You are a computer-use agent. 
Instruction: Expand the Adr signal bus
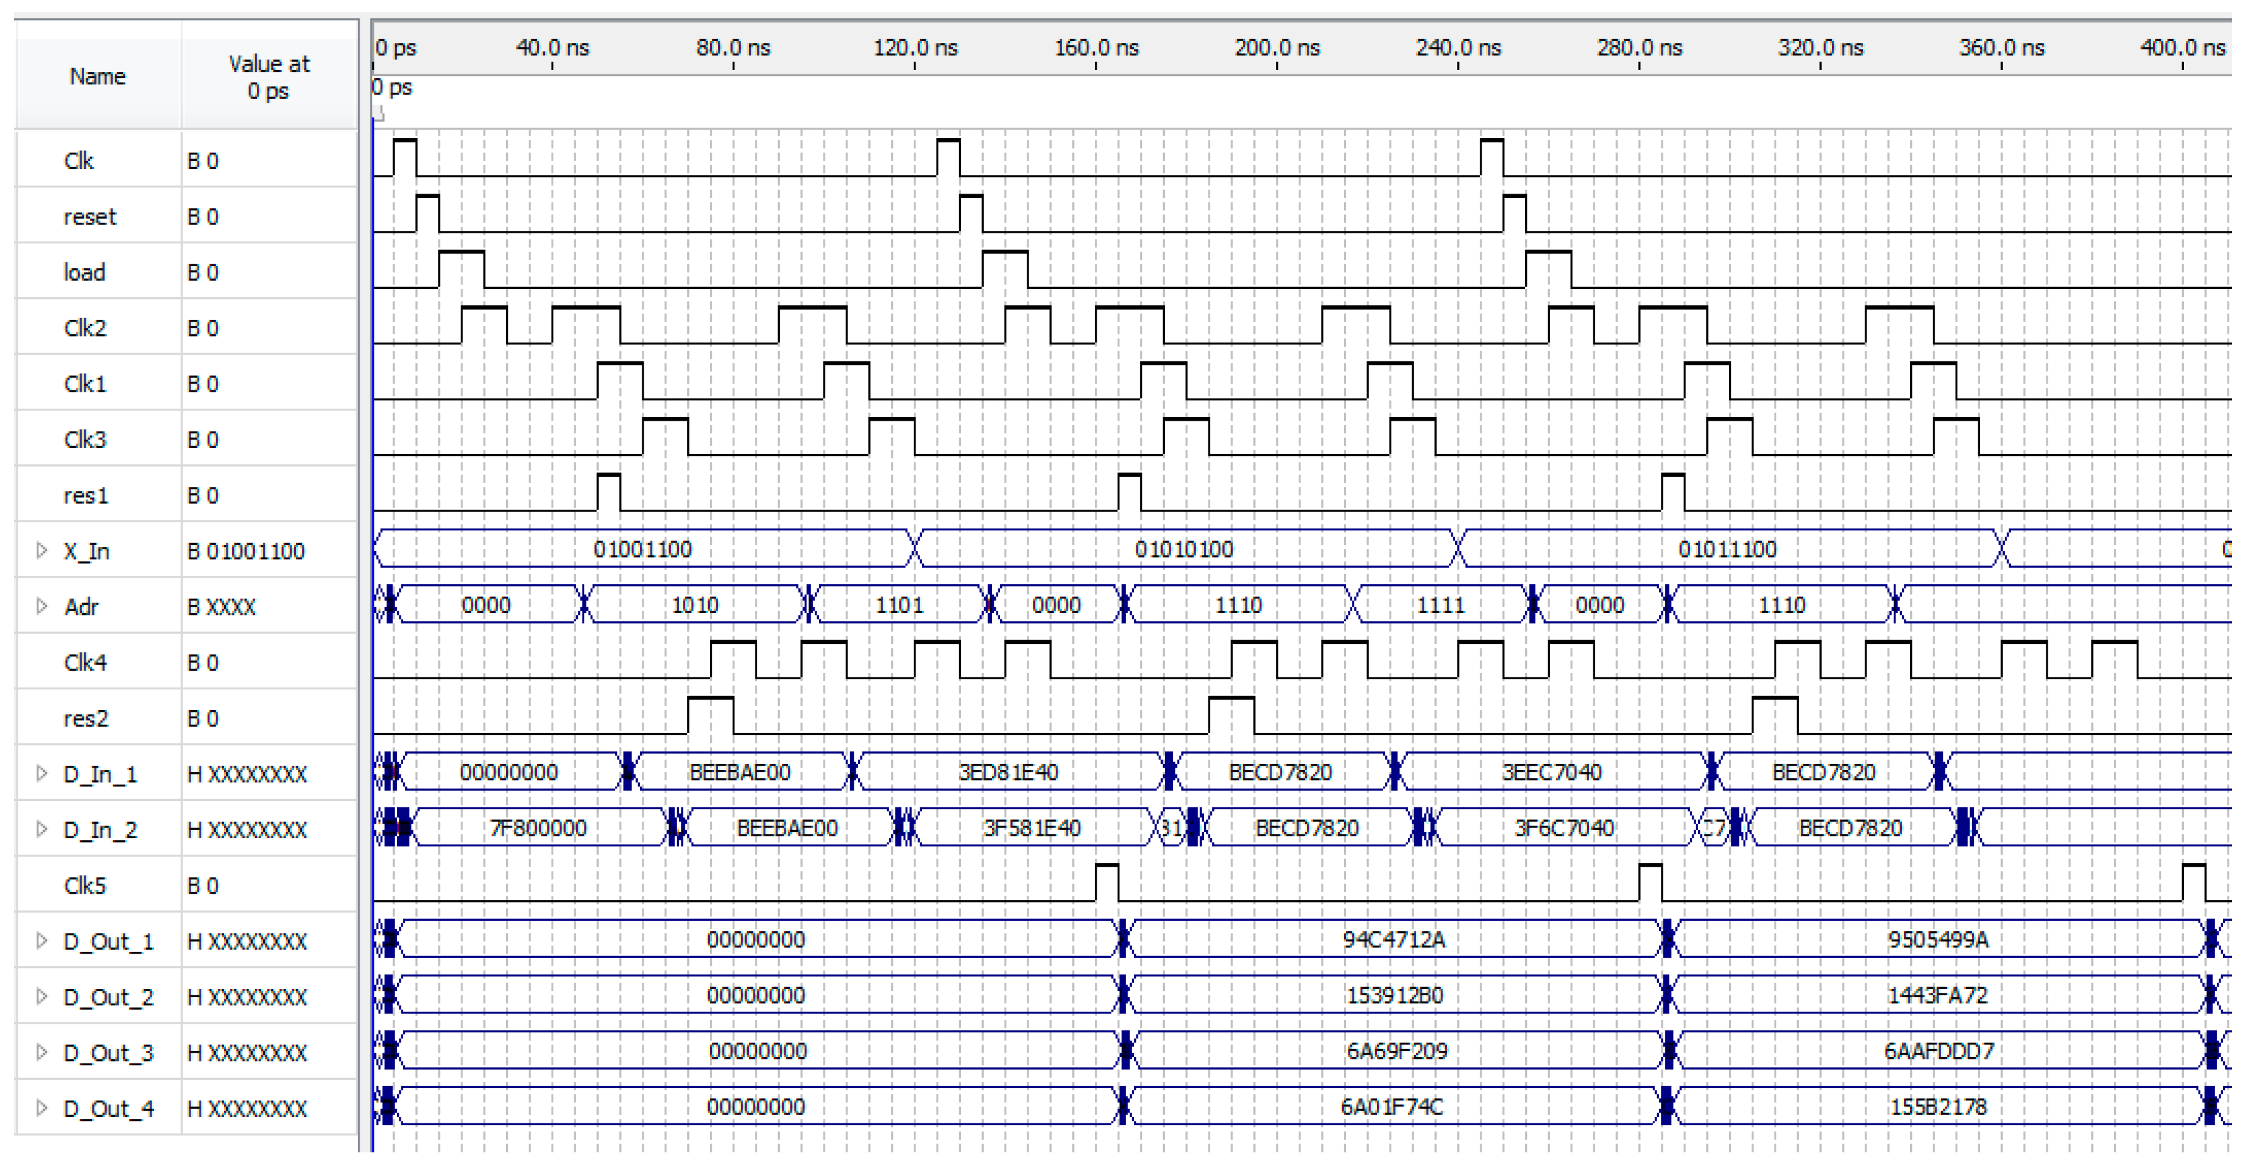click(x=41, y=606)
